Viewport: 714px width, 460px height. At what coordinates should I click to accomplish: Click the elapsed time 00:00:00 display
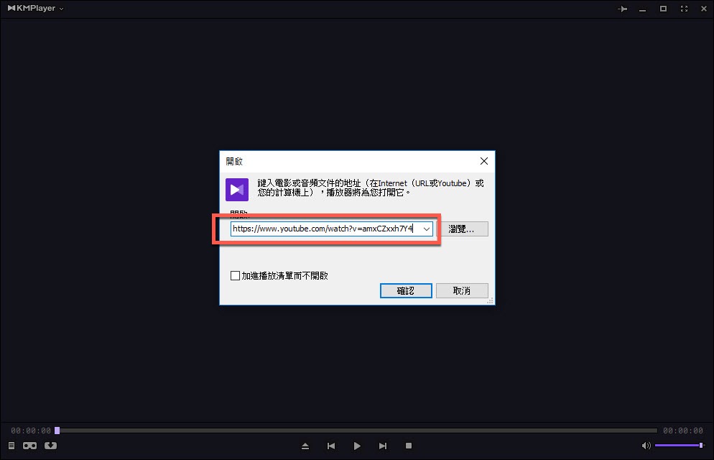pyautogui.click(x=31, y=431)
